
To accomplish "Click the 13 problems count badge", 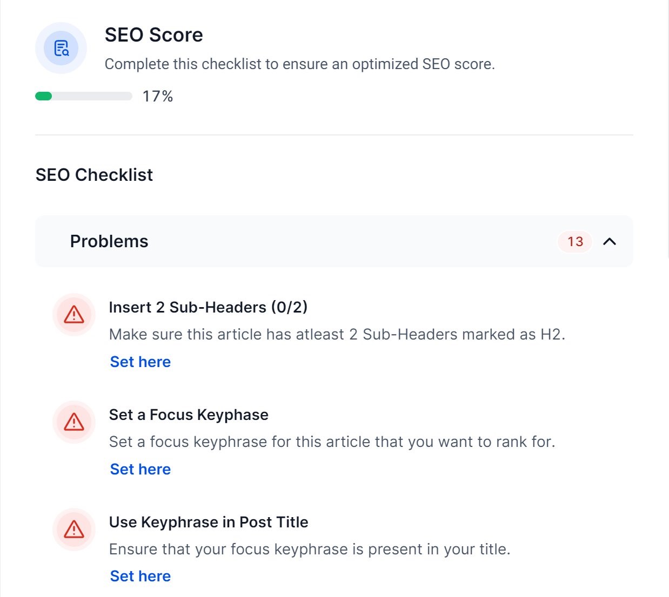I will coord(576,241).
